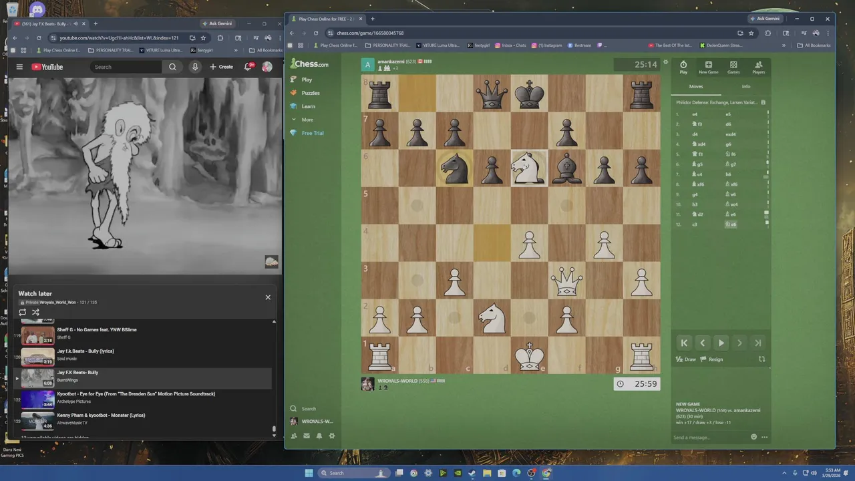Viewport: 855px width, 481px height.
Task: Switch to the Info tab
Action: click(x=746, y=86)
